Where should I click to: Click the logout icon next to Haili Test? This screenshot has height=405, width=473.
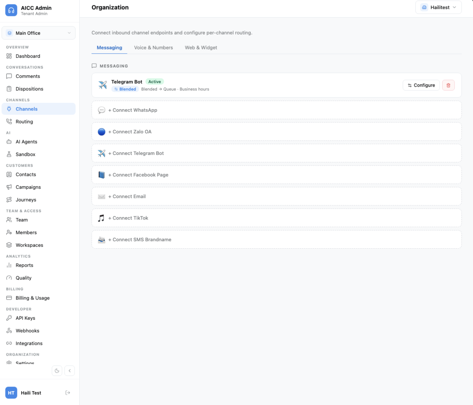(68, 393)
